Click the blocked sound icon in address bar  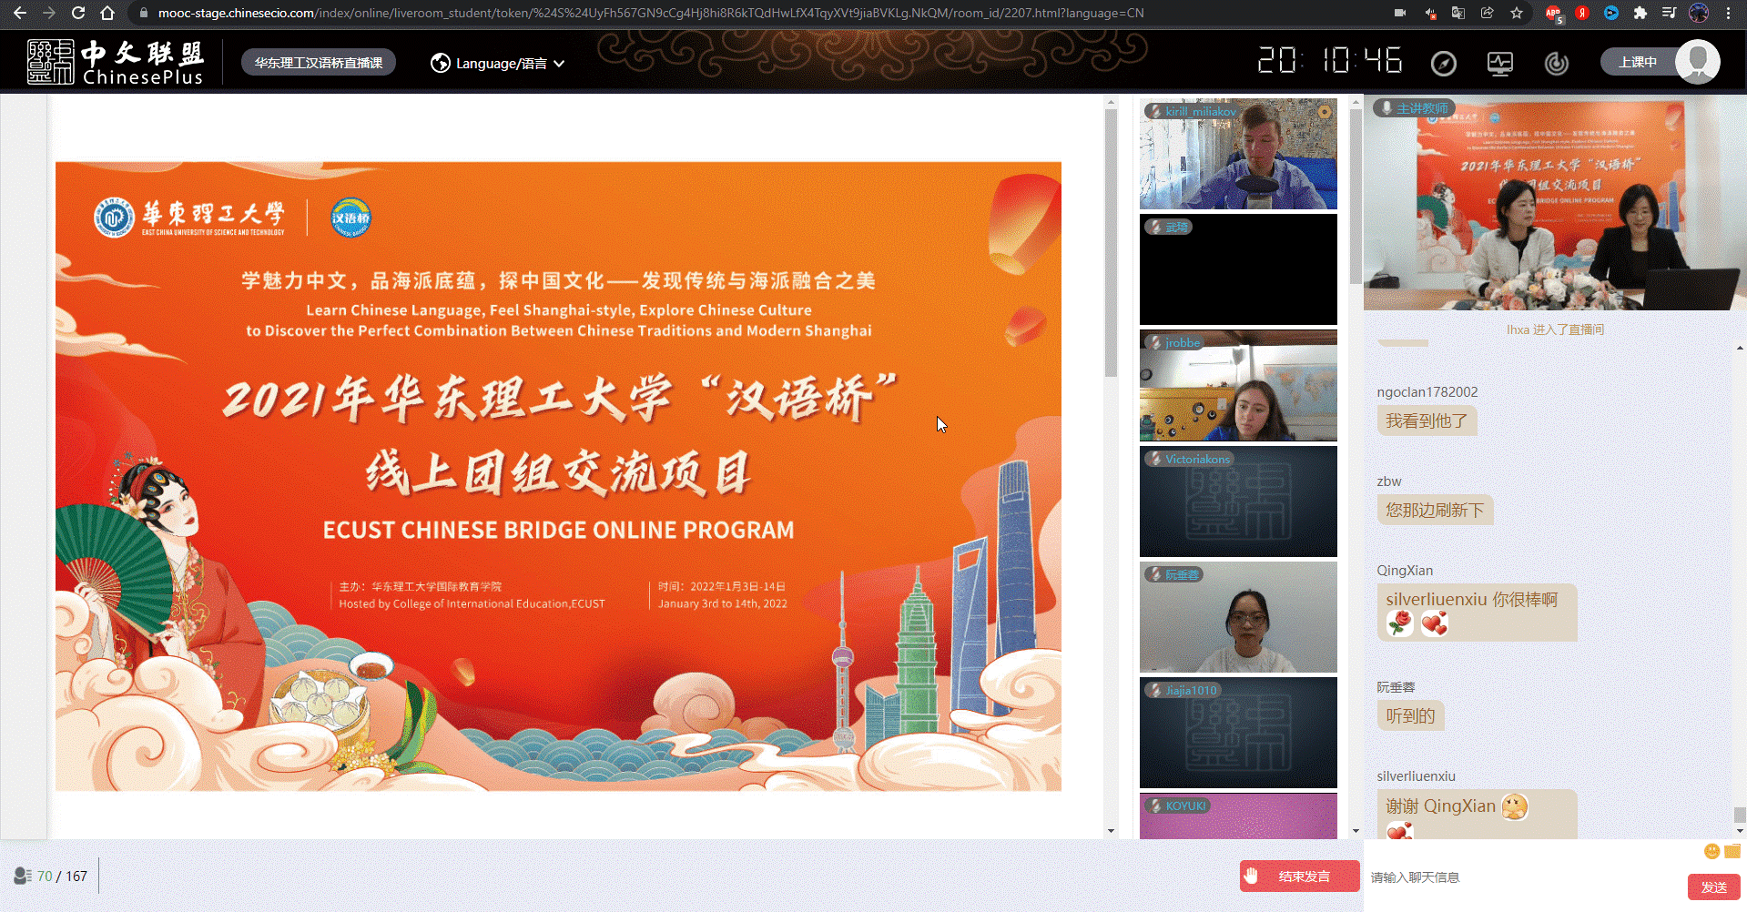pos(1430,13)
